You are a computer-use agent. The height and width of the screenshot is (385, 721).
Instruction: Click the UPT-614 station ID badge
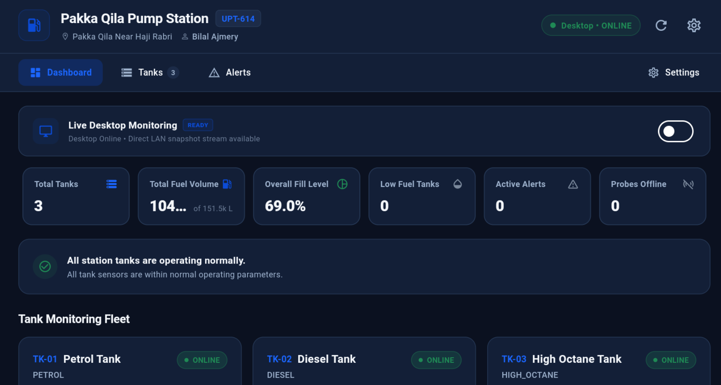coord(238,19)
